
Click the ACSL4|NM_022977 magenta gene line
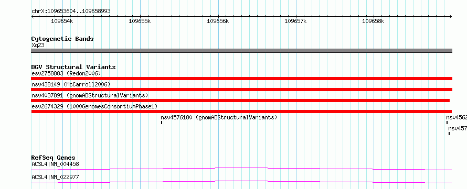point(241,182)
